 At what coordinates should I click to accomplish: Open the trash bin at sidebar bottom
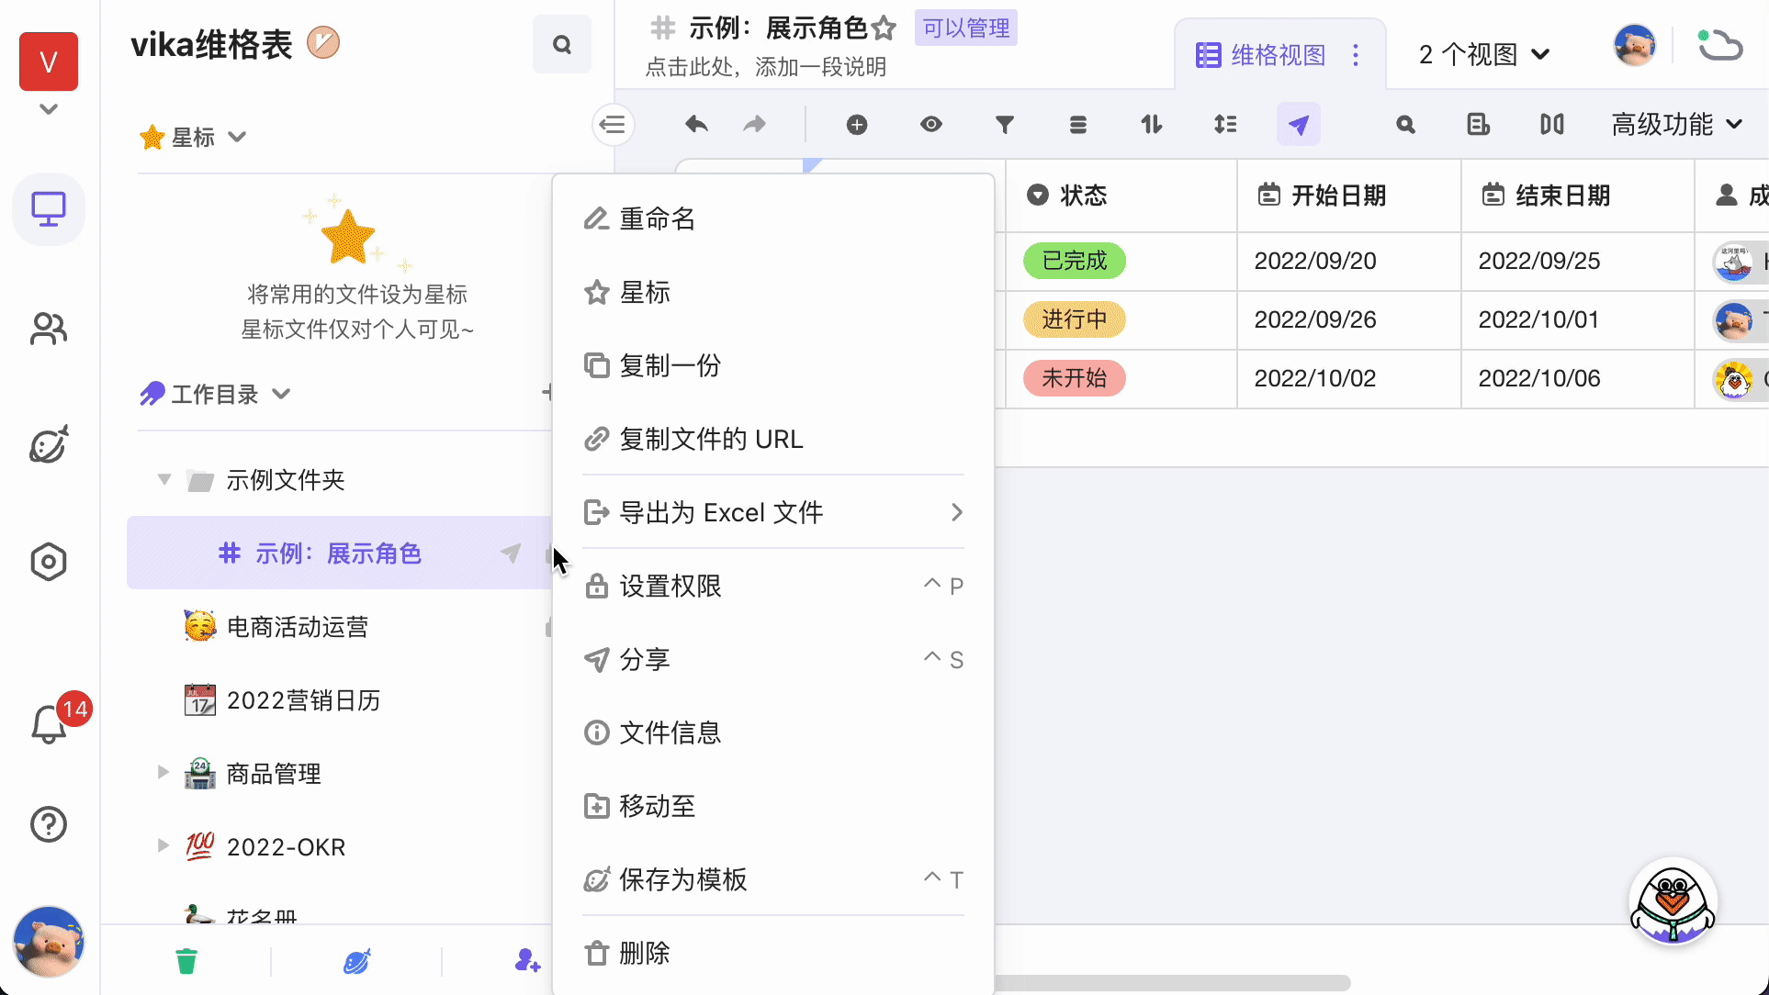[186, 961]
